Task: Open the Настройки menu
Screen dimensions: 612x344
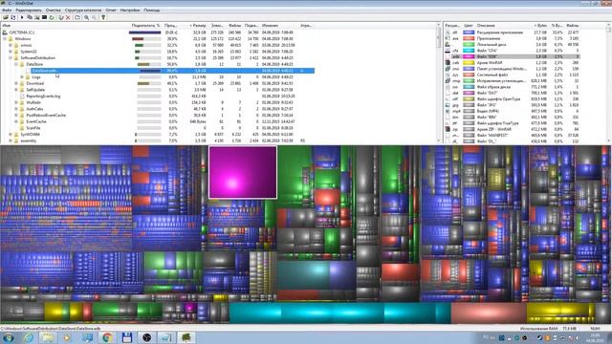Action: pos(130,11)
